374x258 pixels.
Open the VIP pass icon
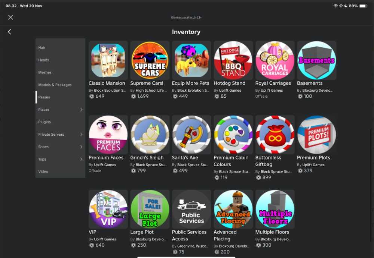click(108, 209)
